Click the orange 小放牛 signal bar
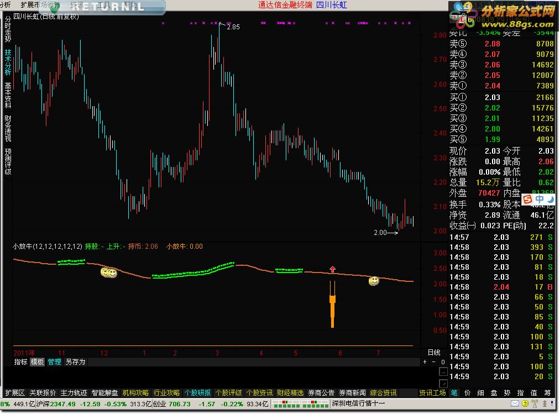Viewport: 560px width, 414px height. [332, 305]
